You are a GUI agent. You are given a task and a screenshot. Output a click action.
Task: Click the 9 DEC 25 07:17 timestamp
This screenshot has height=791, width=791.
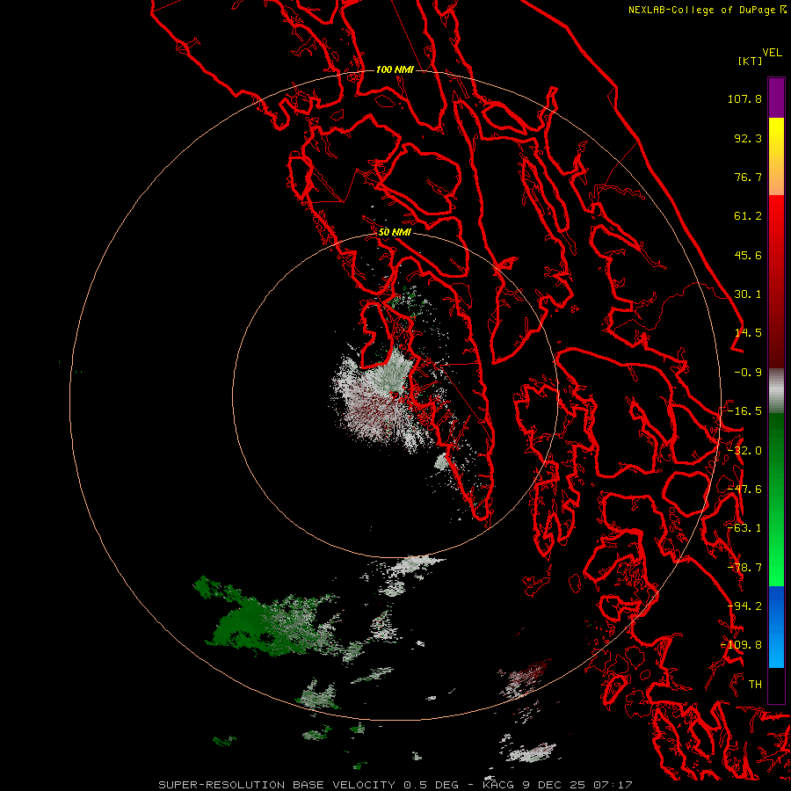pyautogui.click(x=577, y=785)
